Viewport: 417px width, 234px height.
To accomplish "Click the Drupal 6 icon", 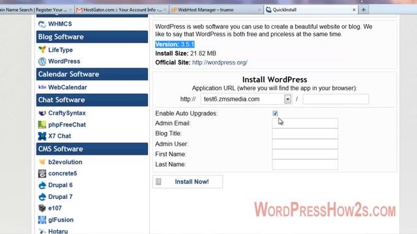I will pyautogui.click(x=42, y=185).
